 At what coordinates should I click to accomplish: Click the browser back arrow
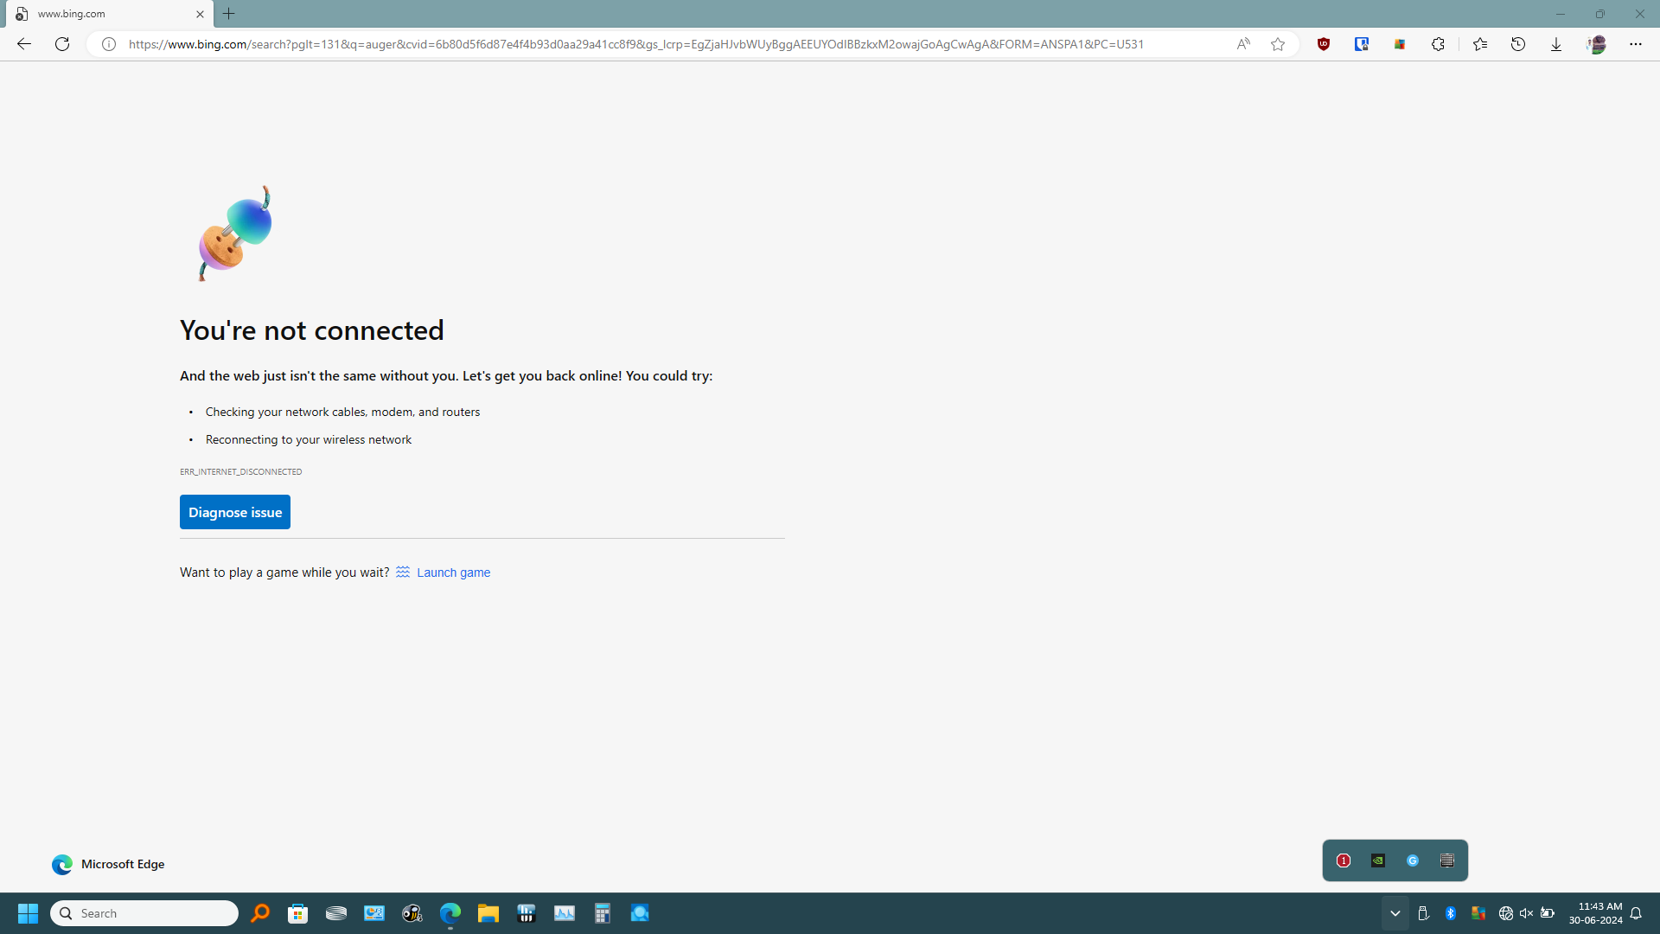point(24,44)
